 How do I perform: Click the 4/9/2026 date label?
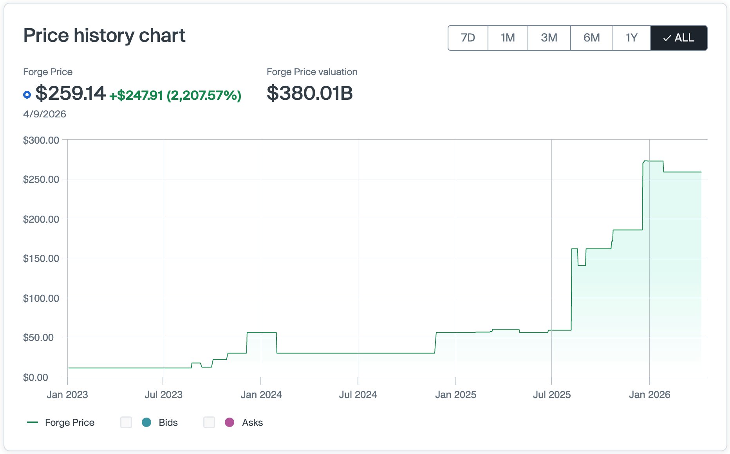(x=44, y=114)
